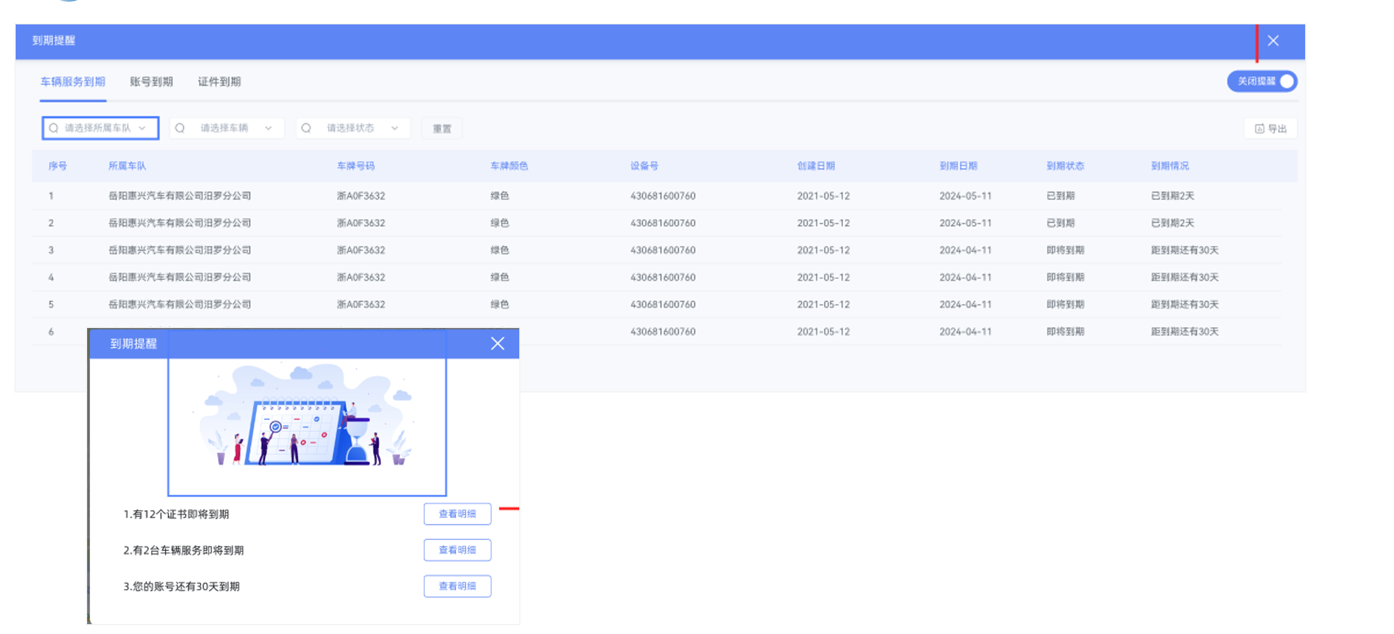Screen dimensions: 1394x634
Task: Click the 即将到期 status in row 4
Action: coord(1065,278)
